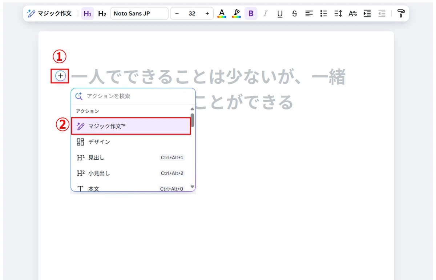Toggle italic formatting
436x280 pixels.
pos(265,13)
